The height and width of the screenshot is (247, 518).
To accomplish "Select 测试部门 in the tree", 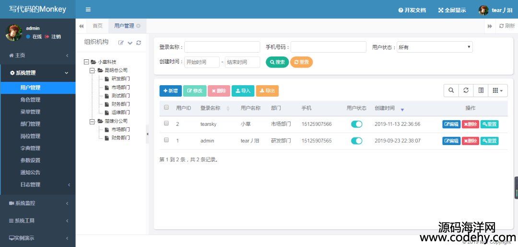I will (x=120, y=96).
